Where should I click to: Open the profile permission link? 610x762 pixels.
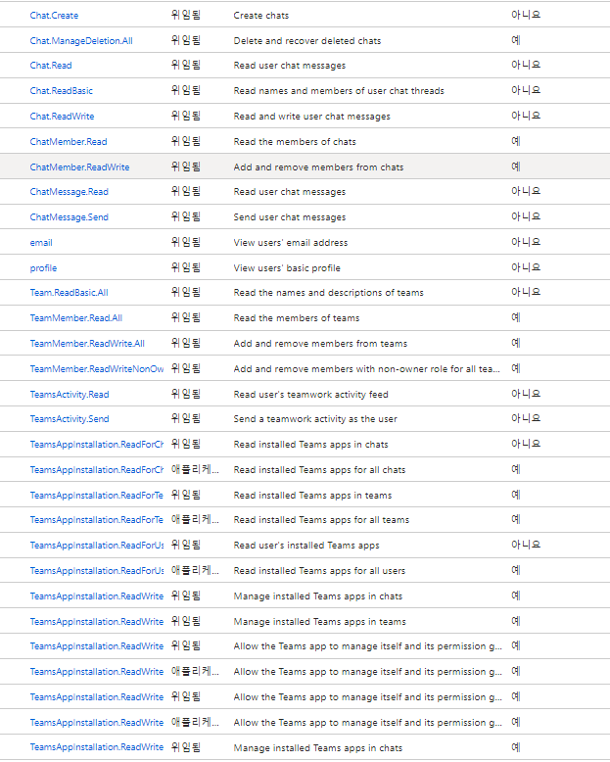tap(43, 268)
